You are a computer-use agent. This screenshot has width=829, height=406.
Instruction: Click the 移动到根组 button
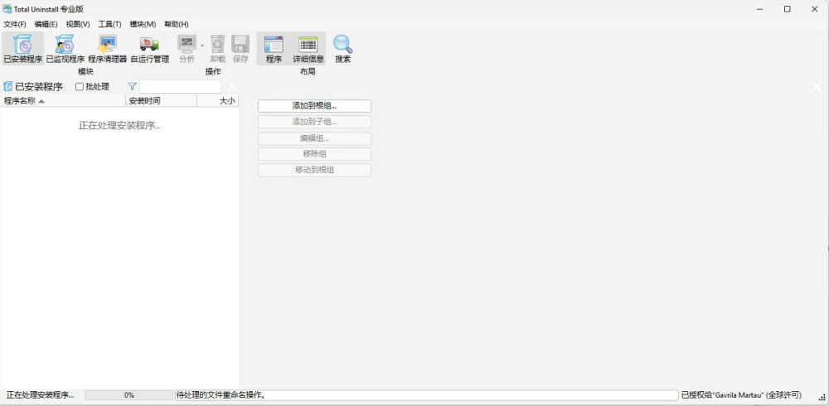314,170
